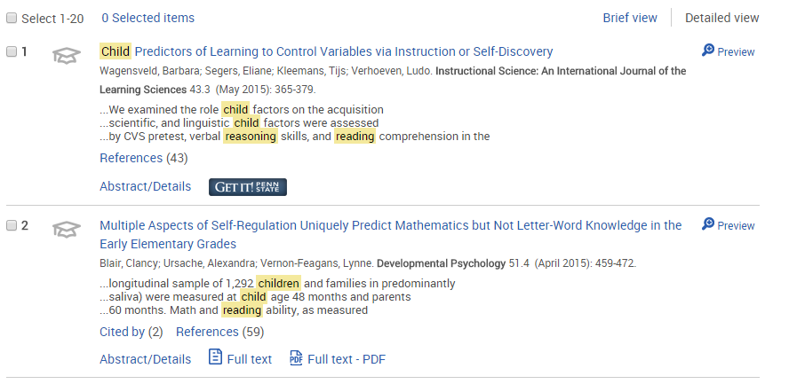Click the Preview magnifier icon for result 2
Viewport: 797px width, 384px height.
pyautogui.click(x=708, y=223)
